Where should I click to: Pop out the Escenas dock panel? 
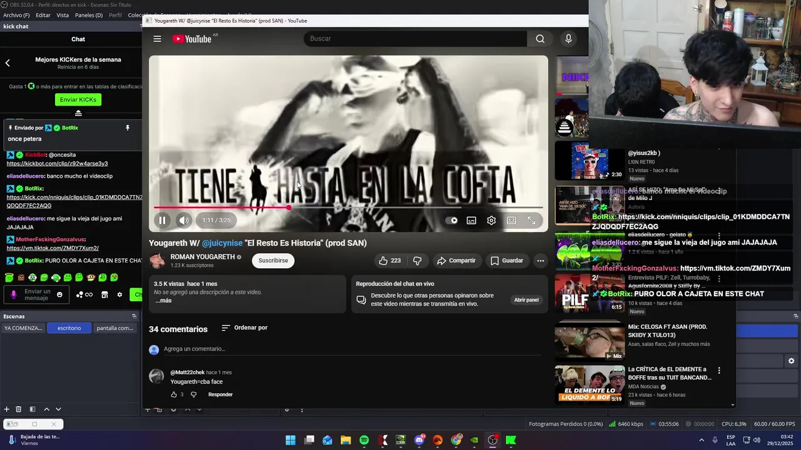(x=133, y=316)
